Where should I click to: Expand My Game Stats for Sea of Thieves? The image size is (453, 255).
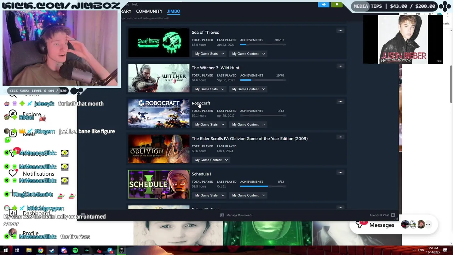point(210,54)
